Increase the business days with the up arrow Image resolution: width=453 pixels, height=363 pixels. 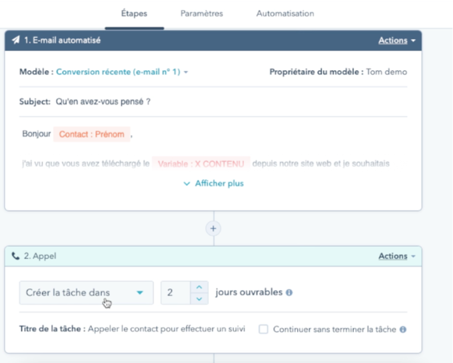pyautogui.click(x=199, y=287)
